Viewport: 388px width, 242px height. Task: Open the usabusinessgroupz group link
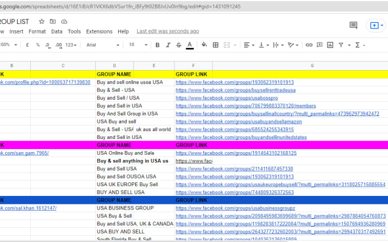(x=235, y=208)
